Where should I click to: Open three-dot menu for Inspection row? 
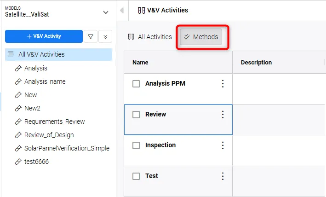[223, 145]
